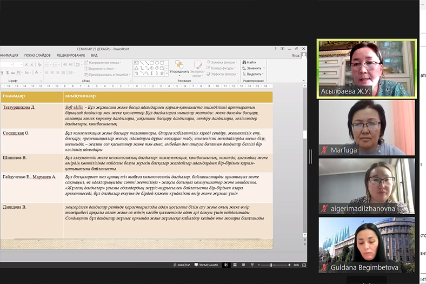Click the Найти (Find) search icon
The width and height of the screenshot is (426, 284).
tap(243, 63)
